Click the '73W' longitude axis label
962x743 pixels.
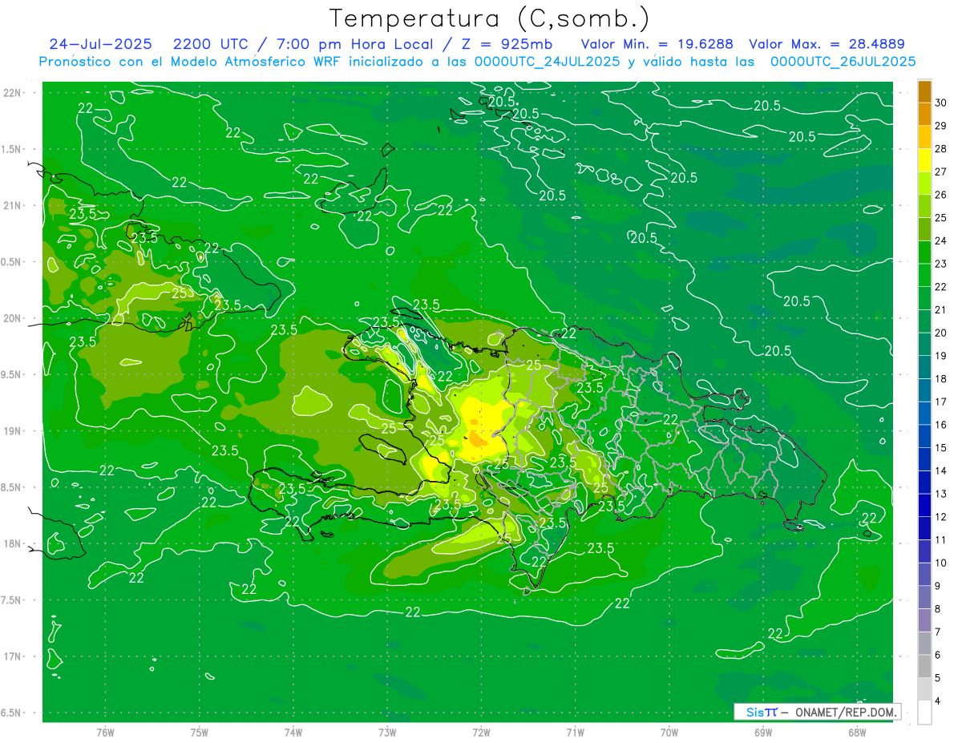click(x=387, y=733)
